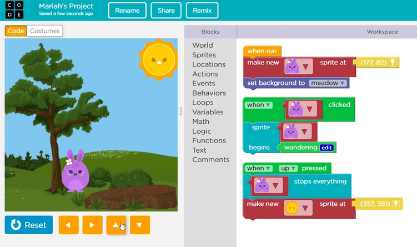Select the Variables block category
Image resolution: width=417 pixels, height=247 pixels.
click(x=208, y=112)
